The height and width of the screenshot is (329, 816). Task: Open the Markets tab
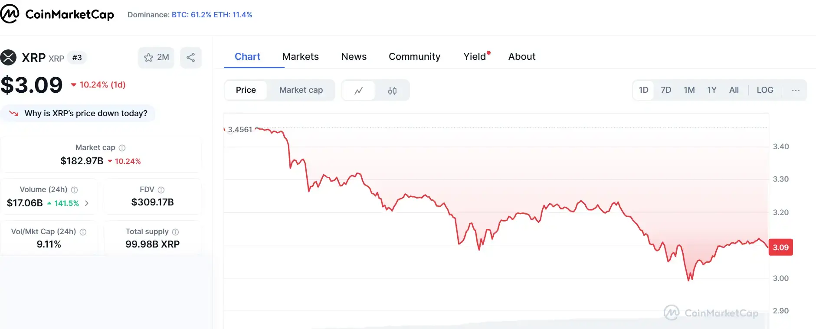300,56
